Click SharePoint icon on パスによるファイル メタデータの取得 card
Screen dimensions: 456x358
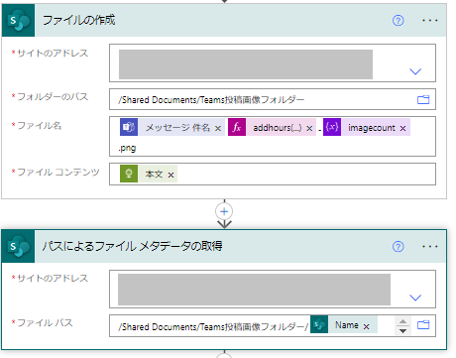click(18, 246)
